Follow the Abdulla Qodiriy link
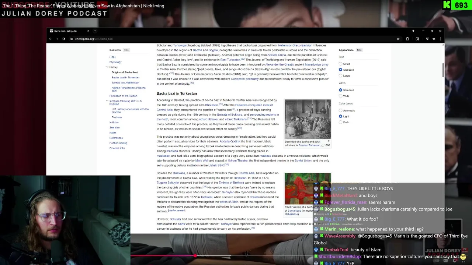 (x=230, y=141)
